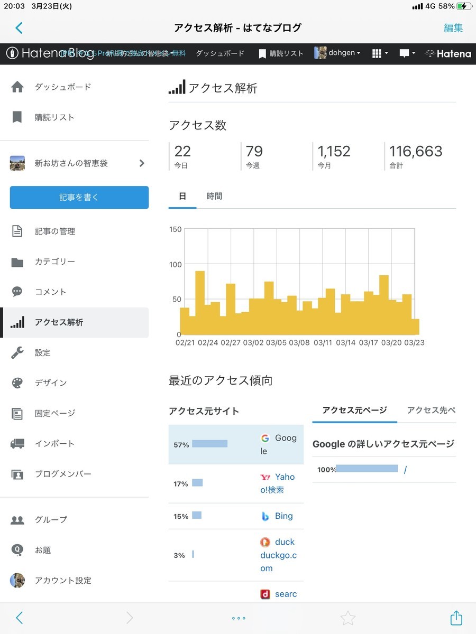The image size is (476, 634).
Task: Click the bar-chart icon for アクセス解析 in sidebar
Action: [17, 322]
